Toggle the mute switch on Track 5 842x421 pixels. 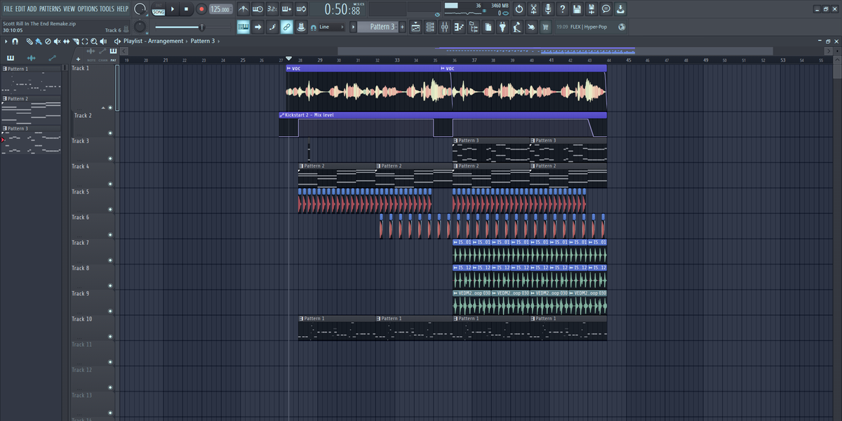coord(110,209)
